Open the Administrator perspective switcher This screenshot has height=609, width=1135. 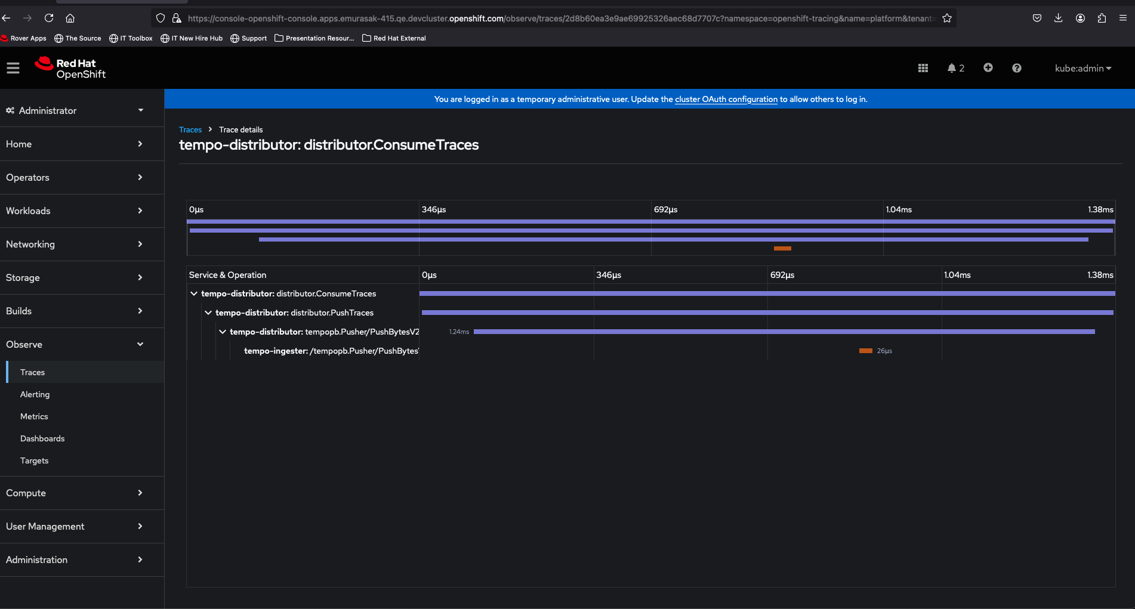click(x=82, y=110)
